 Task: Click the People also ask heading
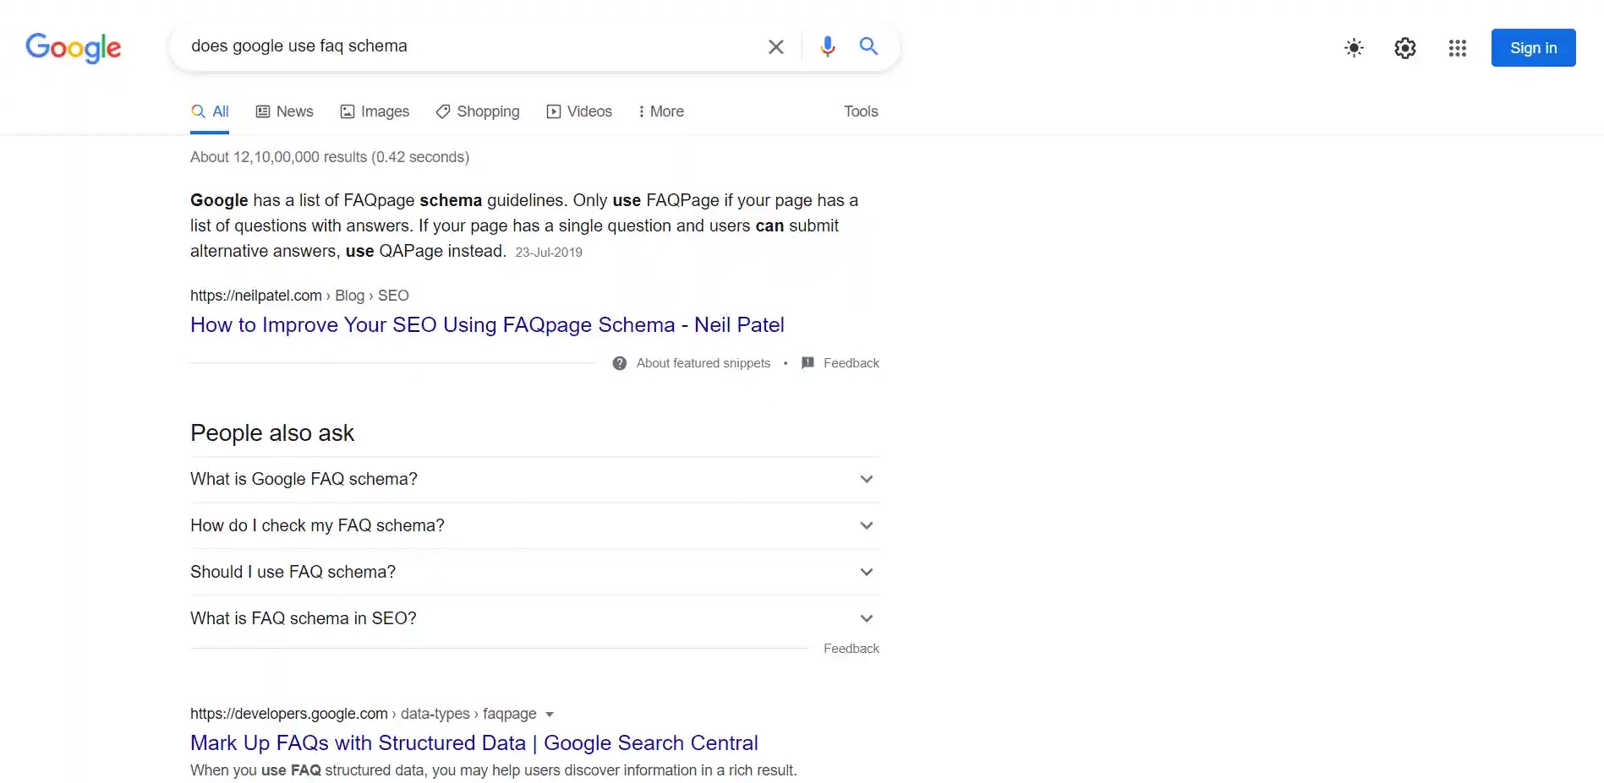click(x=272, y=433)
